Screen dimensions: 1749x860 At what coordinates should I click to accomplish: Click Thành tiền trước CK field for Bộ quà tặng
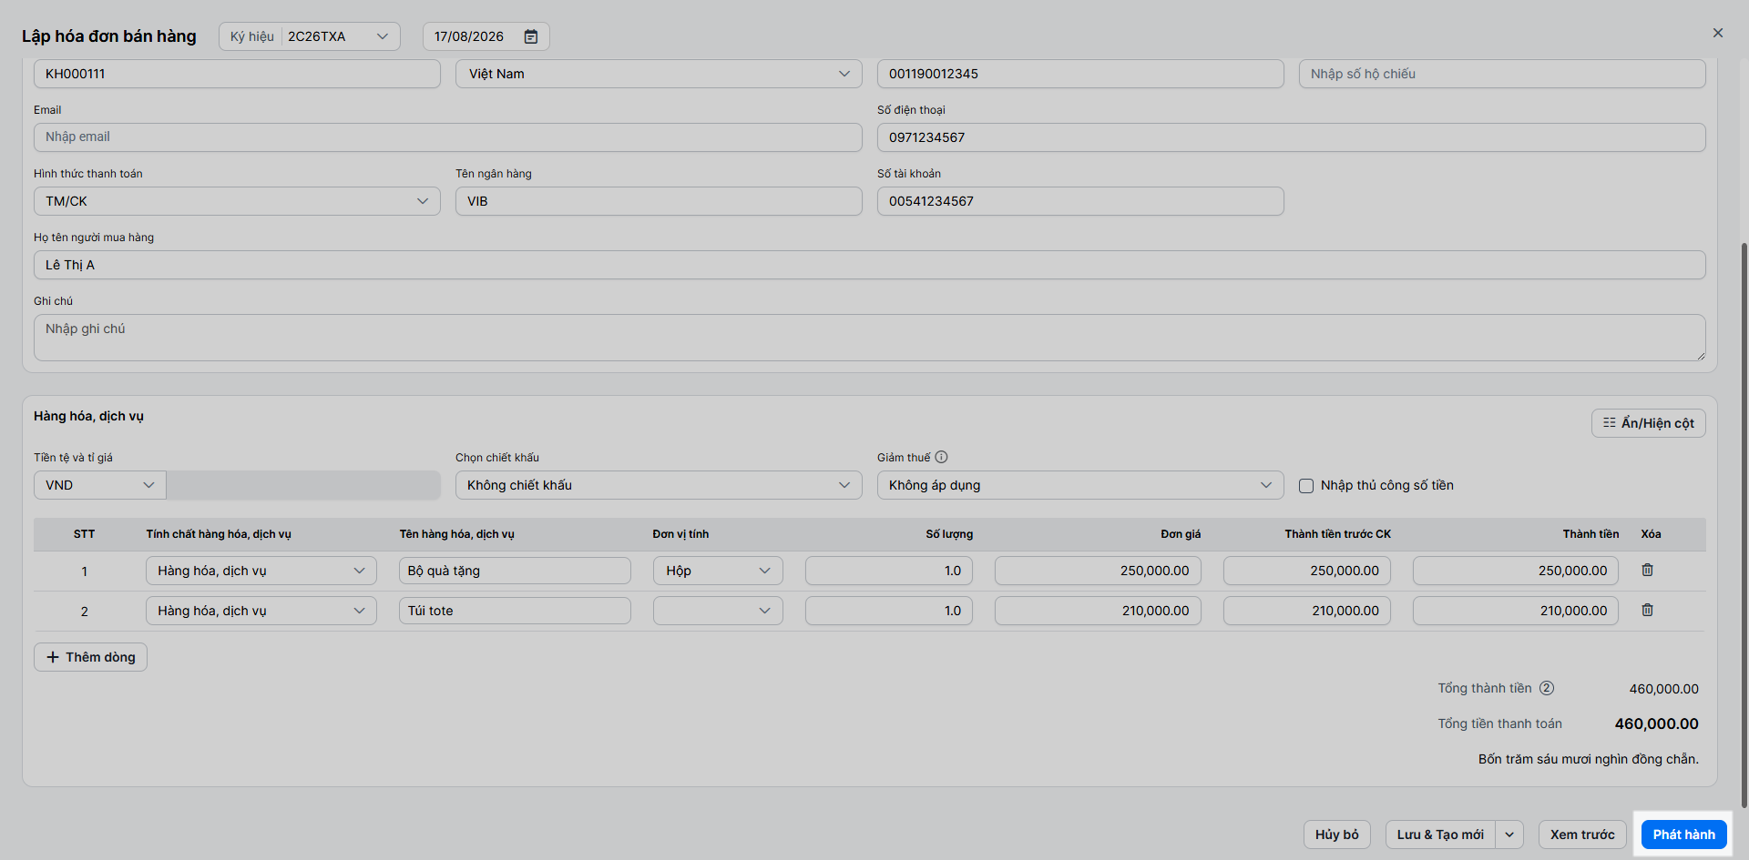(1307, 571)
